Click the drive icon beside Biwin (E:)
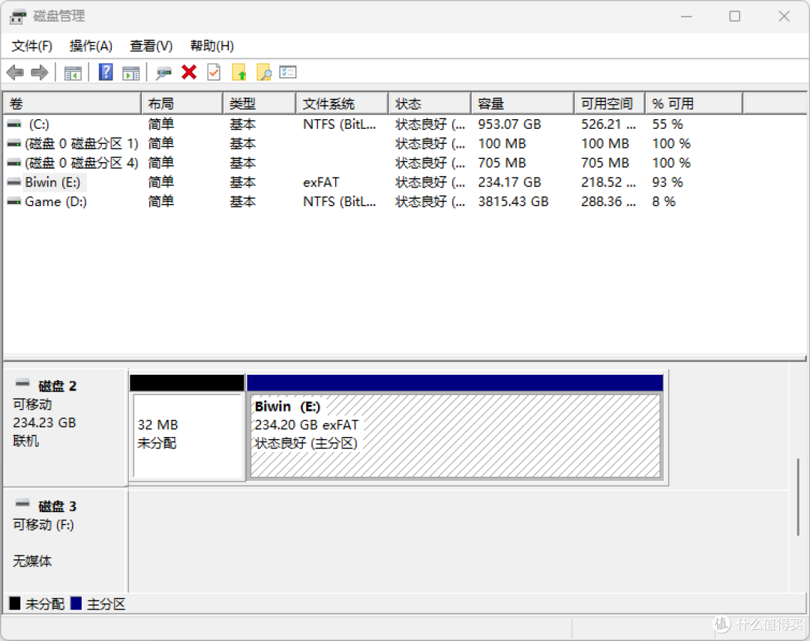Screen dimensions: 810x641 14,182
